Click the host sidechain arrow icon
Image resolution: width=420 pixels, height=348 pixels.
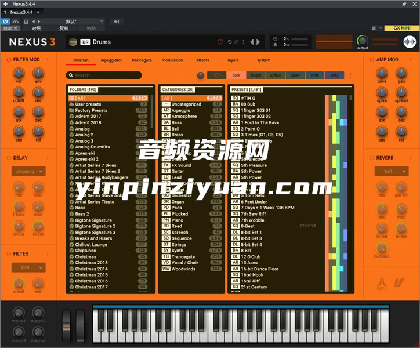[116, 21]
